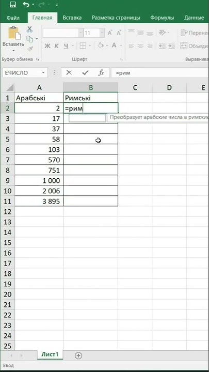Open the font size dropdown showing 11

(102, 33)
